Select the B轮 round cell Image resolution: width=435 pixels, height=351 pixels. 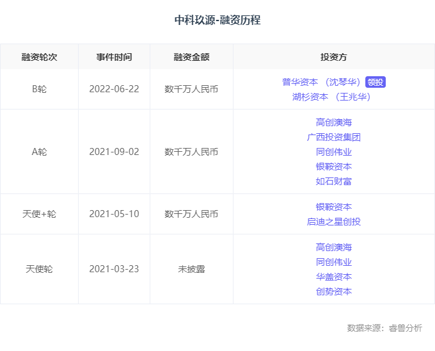39,89
